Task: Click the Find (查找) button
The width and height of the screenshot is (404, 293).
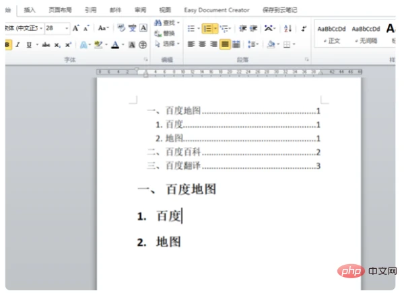Action: click(165, 23)
